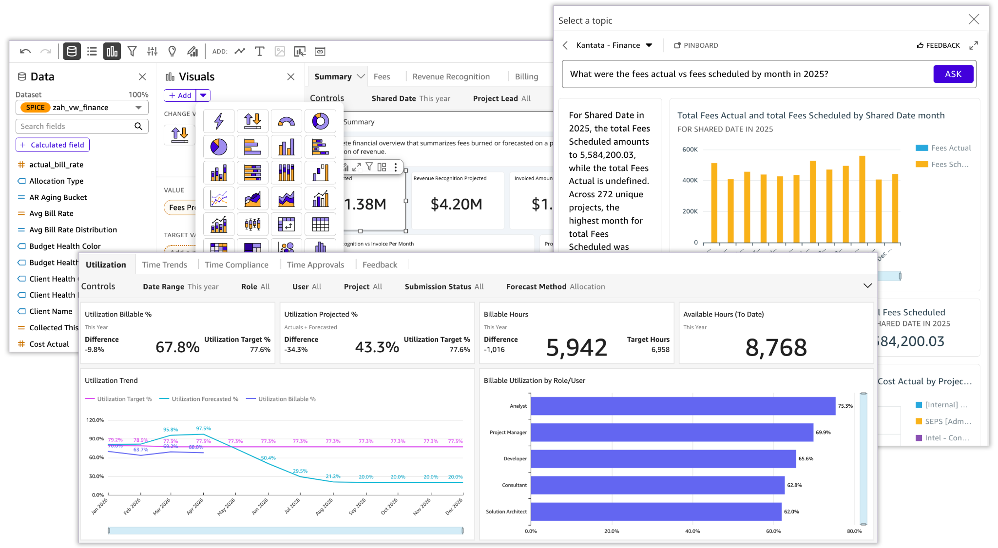The image size is (998, 548).
Task: Open the zah_vw_finance dataset dropdown
Action: 82,108
